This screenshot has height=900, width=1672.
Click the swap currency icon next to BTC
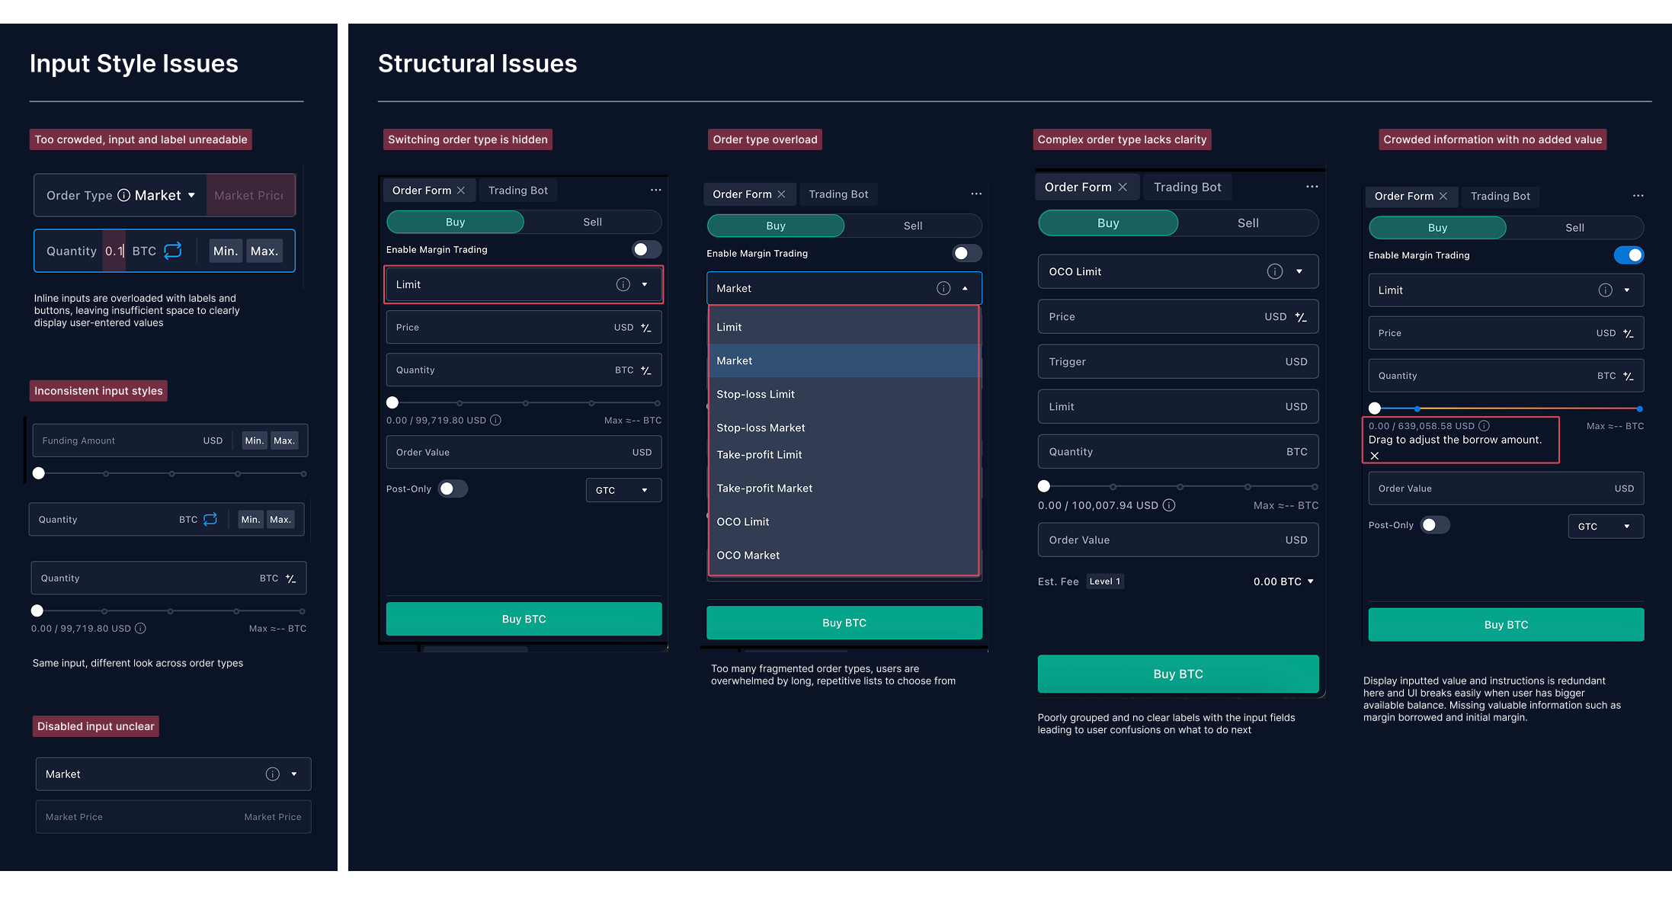[173, 251]
